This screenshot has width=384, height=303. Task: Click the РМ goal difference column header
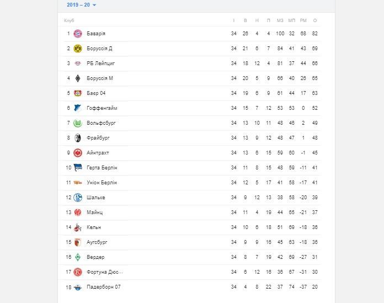[303, 20]
